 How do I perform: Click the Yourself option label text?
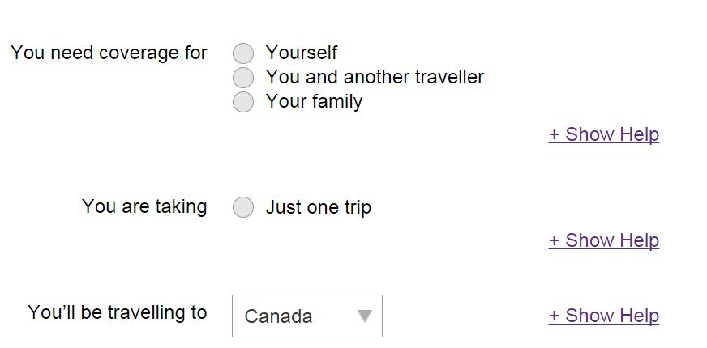(x=302, y=53)
